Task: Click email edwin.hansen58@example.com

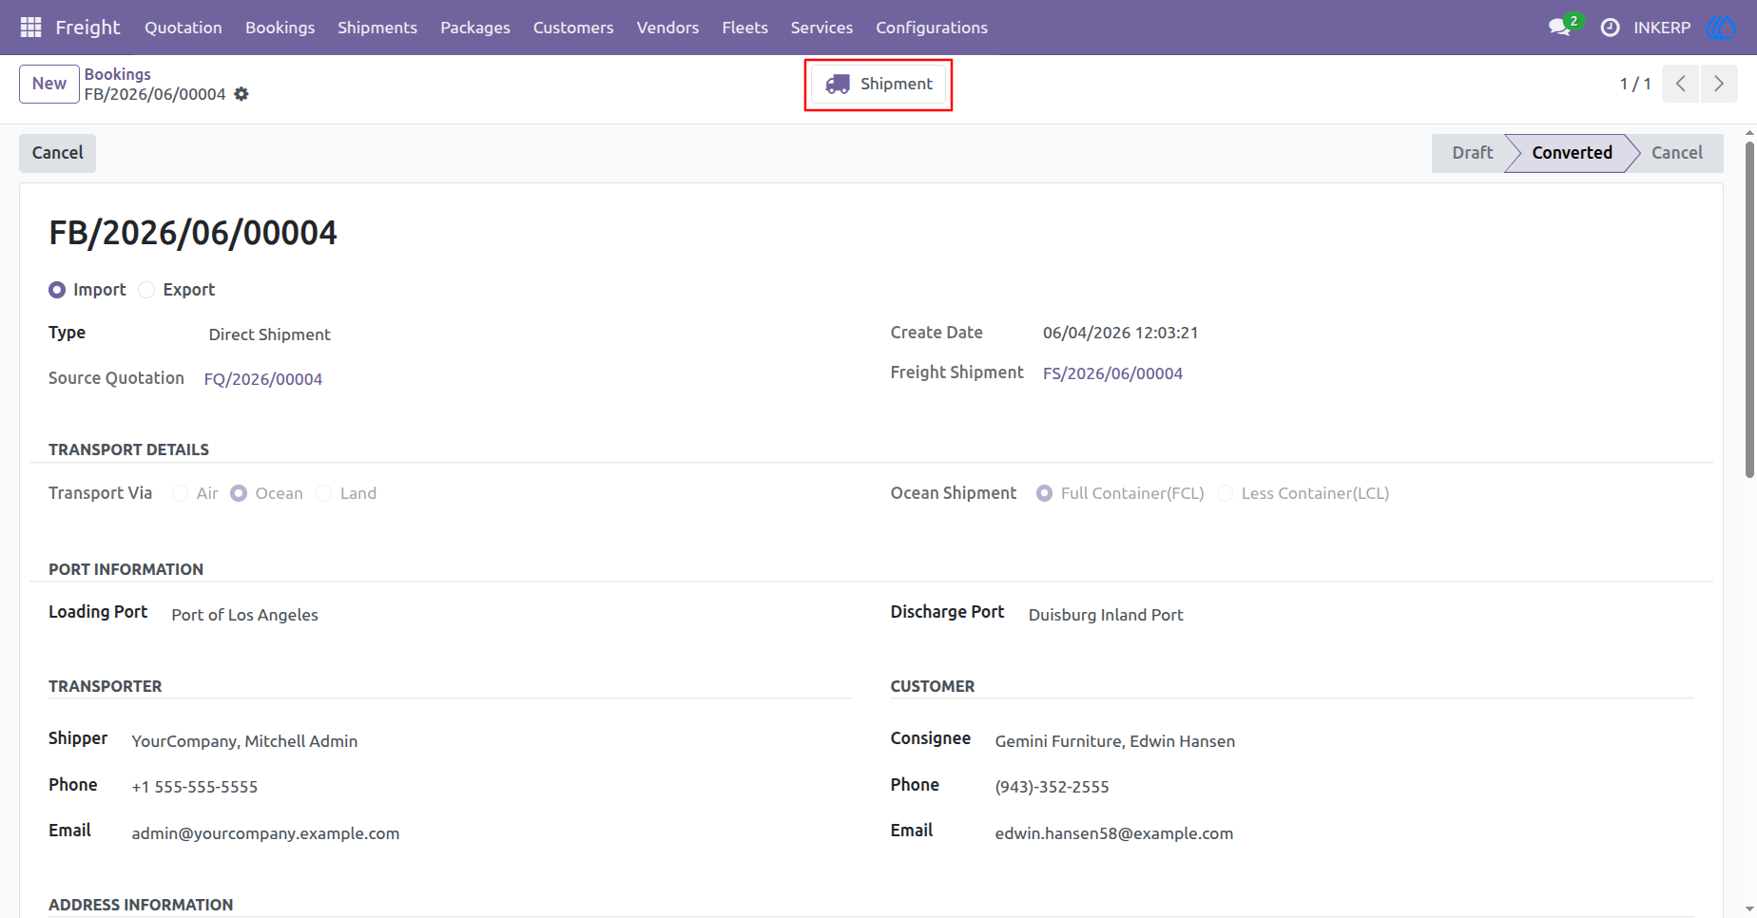Action: (1114, 833)
